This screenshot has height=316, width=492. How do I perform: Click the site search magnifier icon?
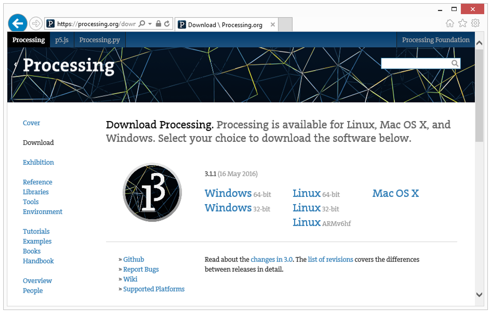[x=455, y=63]
